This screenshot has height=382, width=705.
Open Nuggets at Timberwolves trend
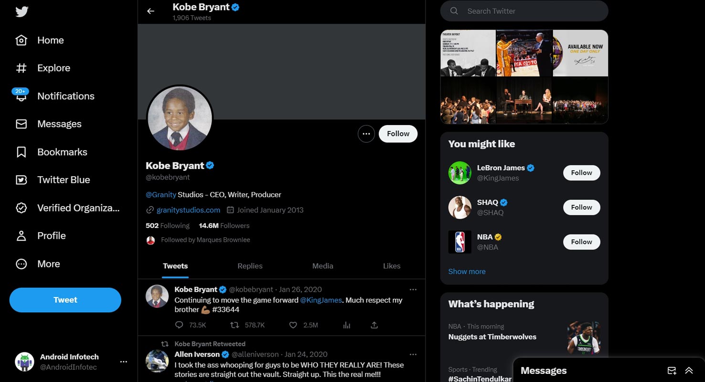click(x=492, y=337)
